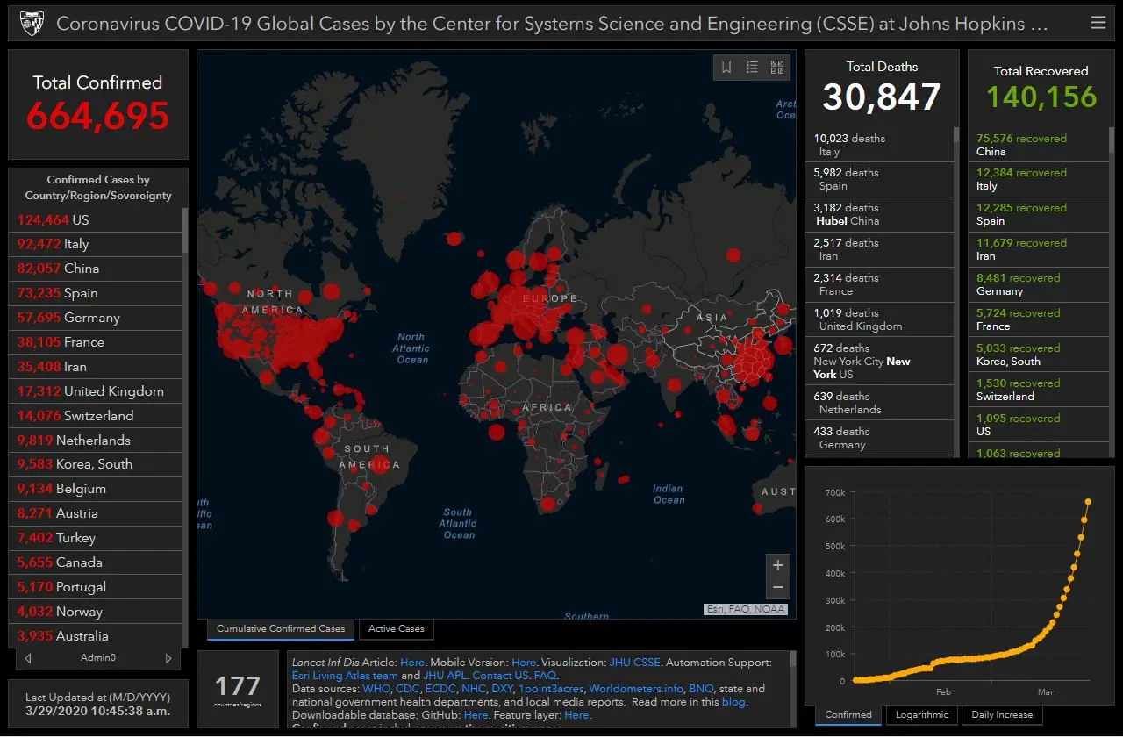Zoom in on the world map
The height and width of the screenshot is (738, 1123).
tap(777, 565)
